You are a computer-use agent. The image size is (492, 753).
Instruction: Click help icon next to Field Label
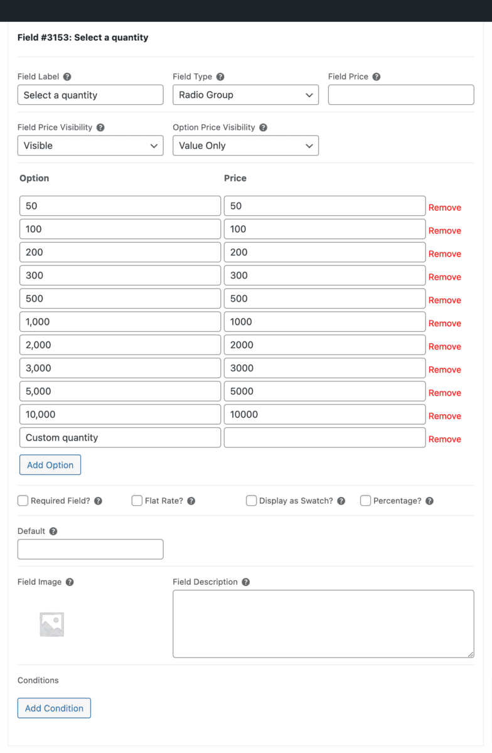pos(67,77)
